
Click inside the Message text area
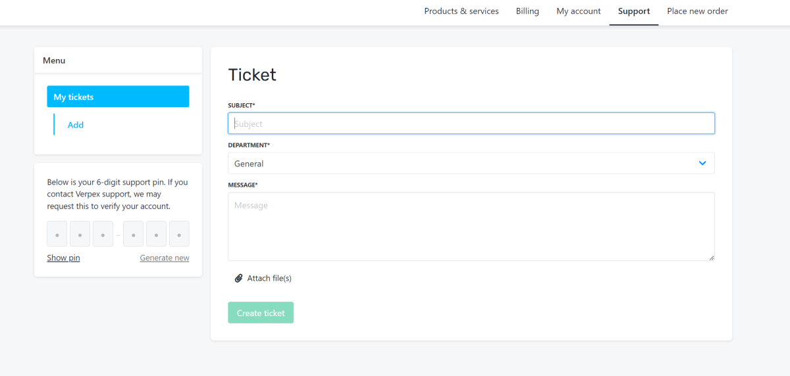pos(471,226)
